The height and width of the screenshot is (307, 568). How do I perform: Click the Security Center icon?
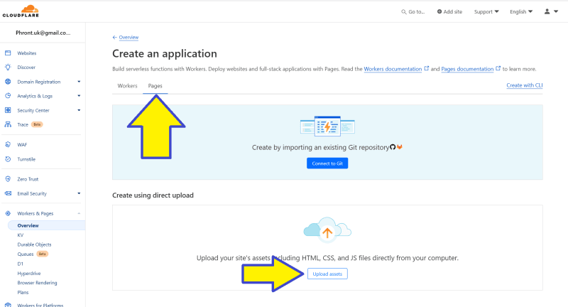coord(8,110)
